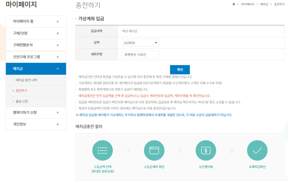
Task: Click the 계좌주명 input field
Action: [x=140, y=54]
